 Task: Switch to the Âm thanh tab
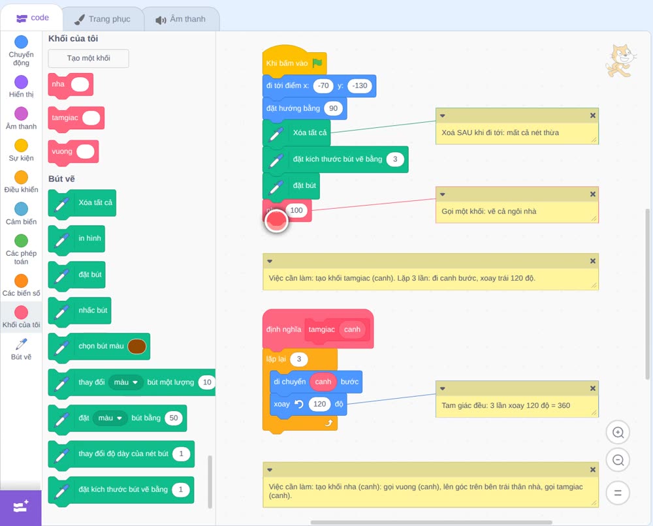tap(181, 19)
